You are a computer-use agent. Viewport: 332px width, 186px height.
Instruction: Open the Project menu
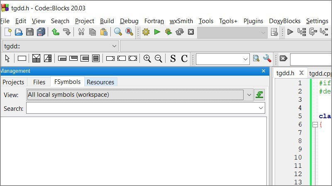[x=85, y=21]
